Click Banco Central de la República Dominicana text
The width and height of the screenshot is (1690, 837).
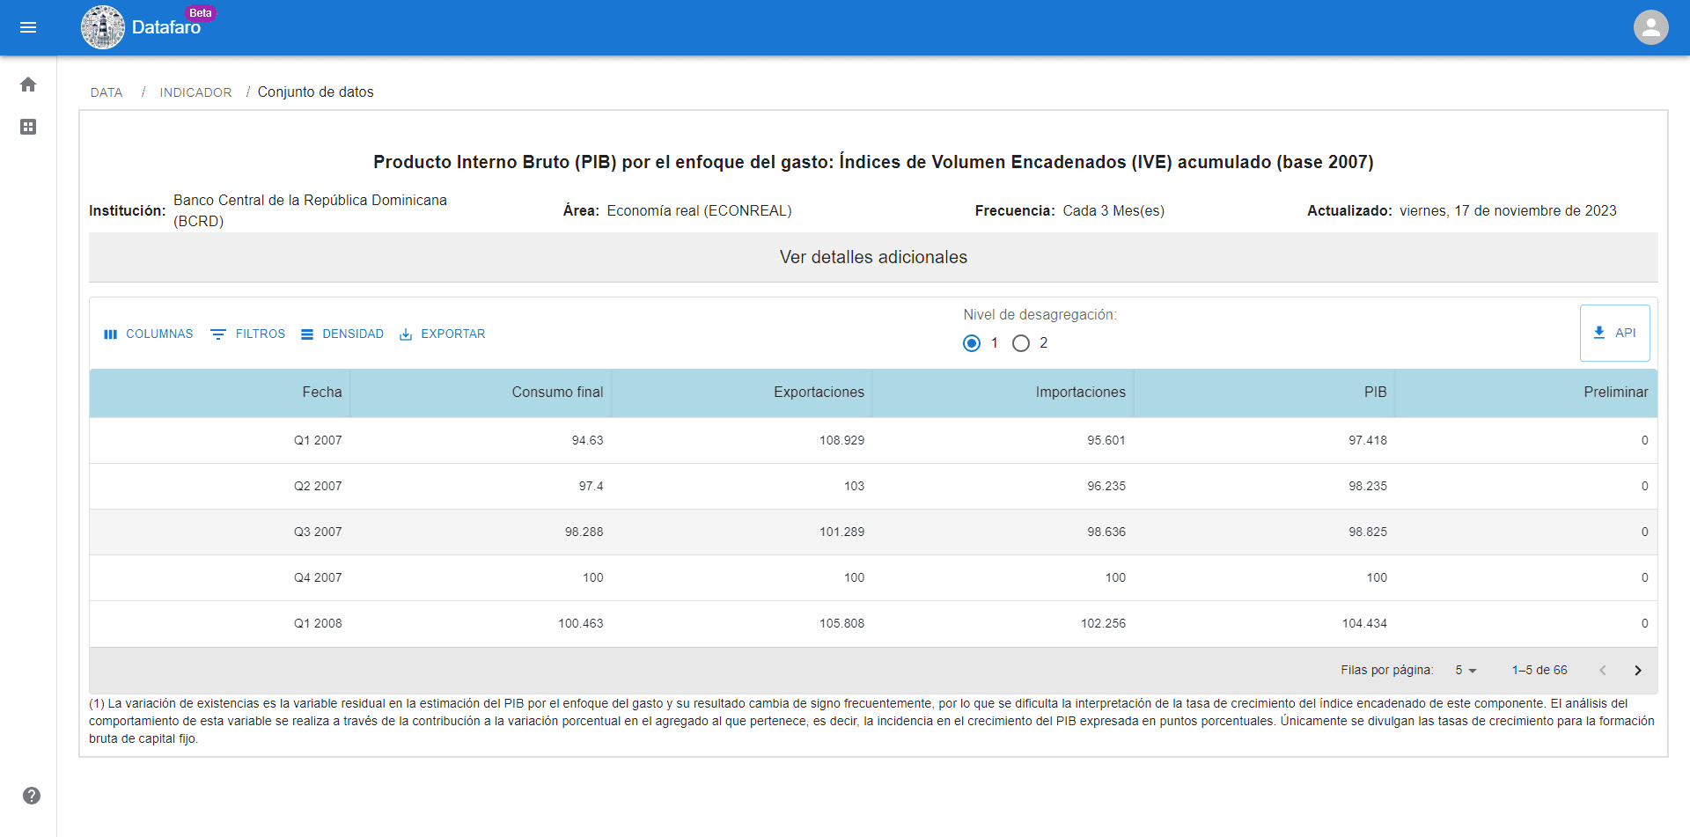pos(310,211)
